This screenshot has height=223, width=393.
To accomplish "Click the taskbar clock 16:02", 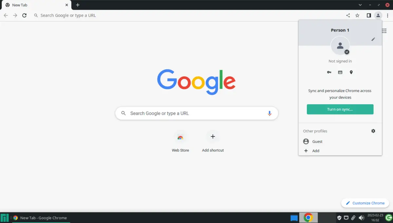I will (375, 218).
